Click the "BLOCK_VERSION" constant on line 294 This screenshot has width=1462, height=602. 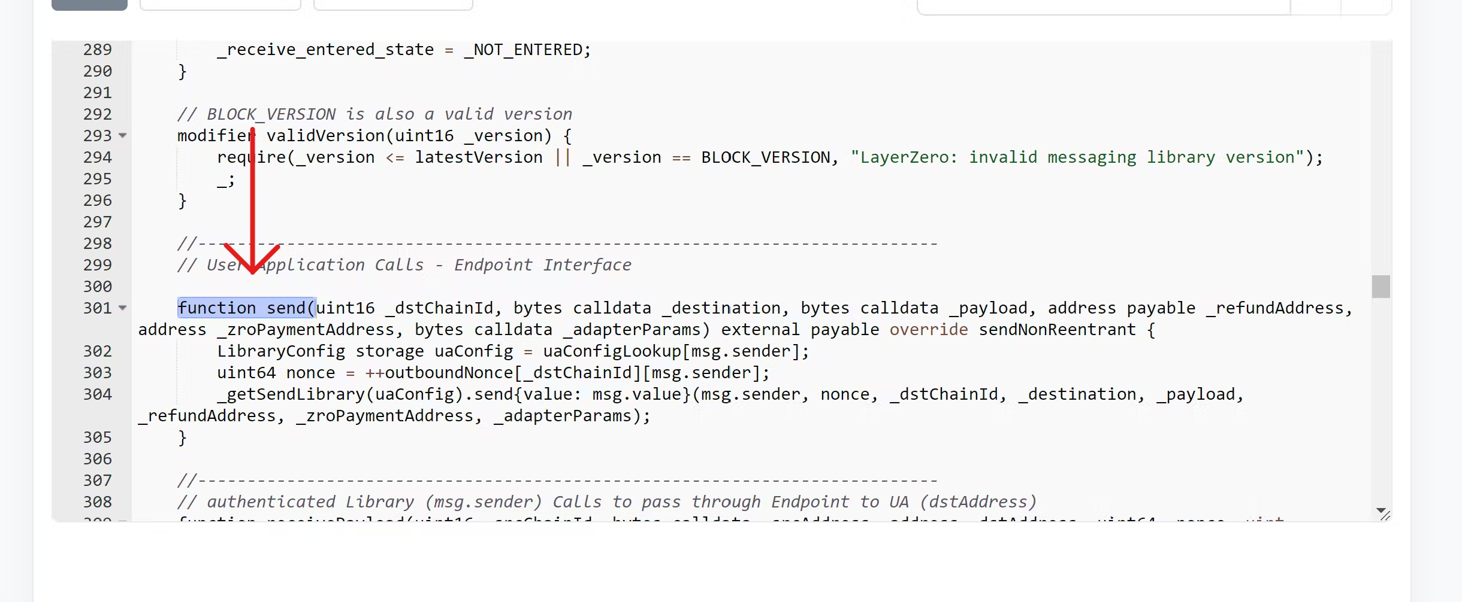coord(765,157)
